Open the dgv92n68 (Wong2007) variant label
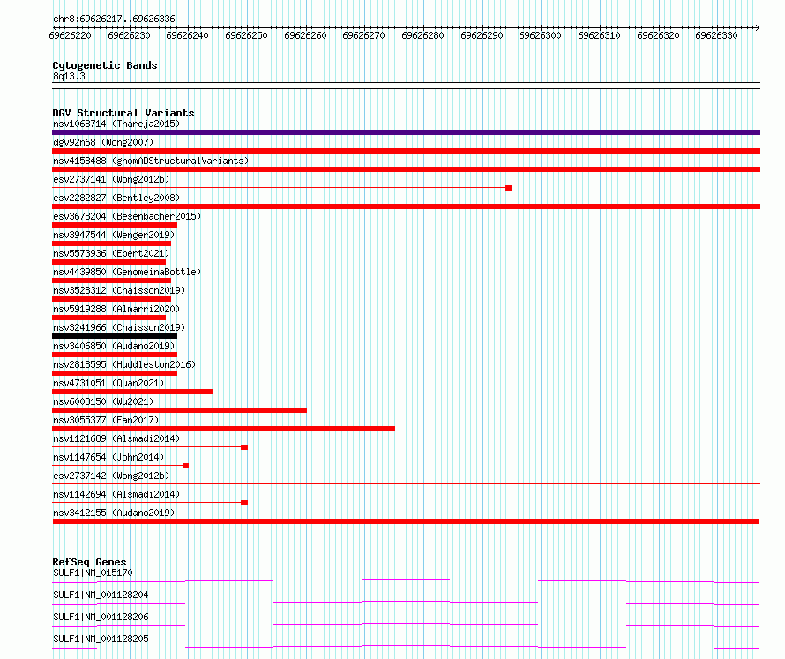This screenshot has height=659, width=785. pyautogui.click(x=103, y=142)
